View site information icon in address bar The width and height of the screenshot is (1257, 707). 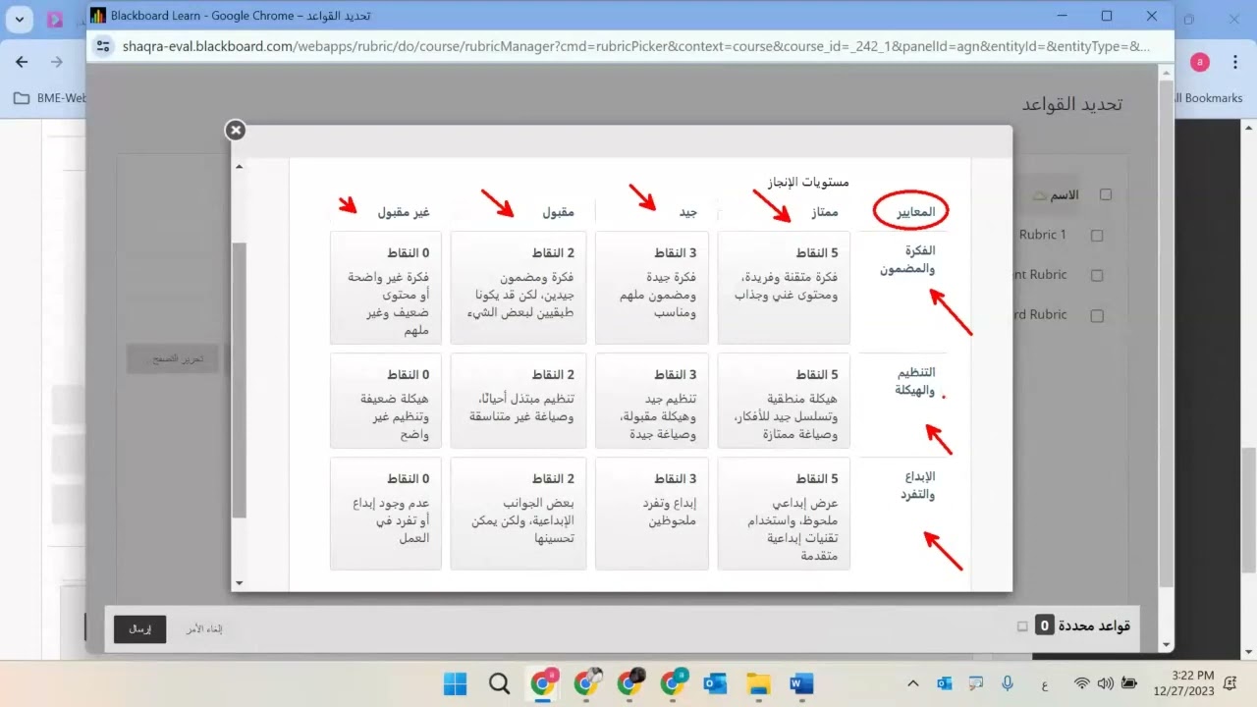click(103, 46)
